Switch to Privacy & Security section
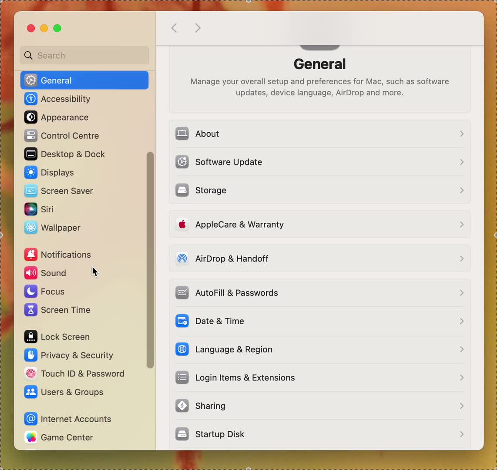 click(x=77, y=356)
